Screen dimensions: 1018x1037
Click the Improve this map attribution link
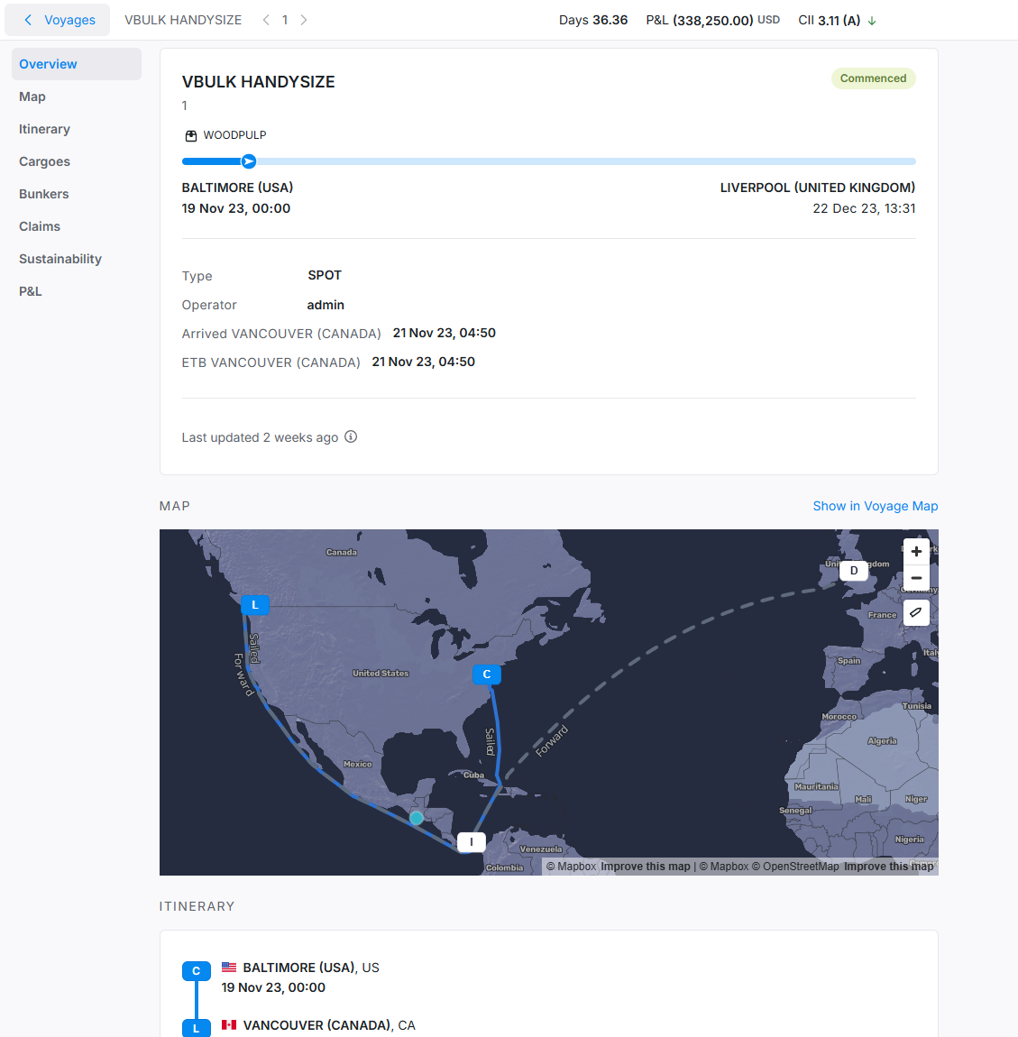646,866
